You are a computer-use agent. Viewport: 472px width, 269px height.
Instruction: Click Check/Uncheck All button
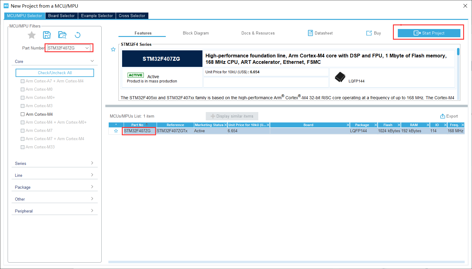[x=55, y=73]
